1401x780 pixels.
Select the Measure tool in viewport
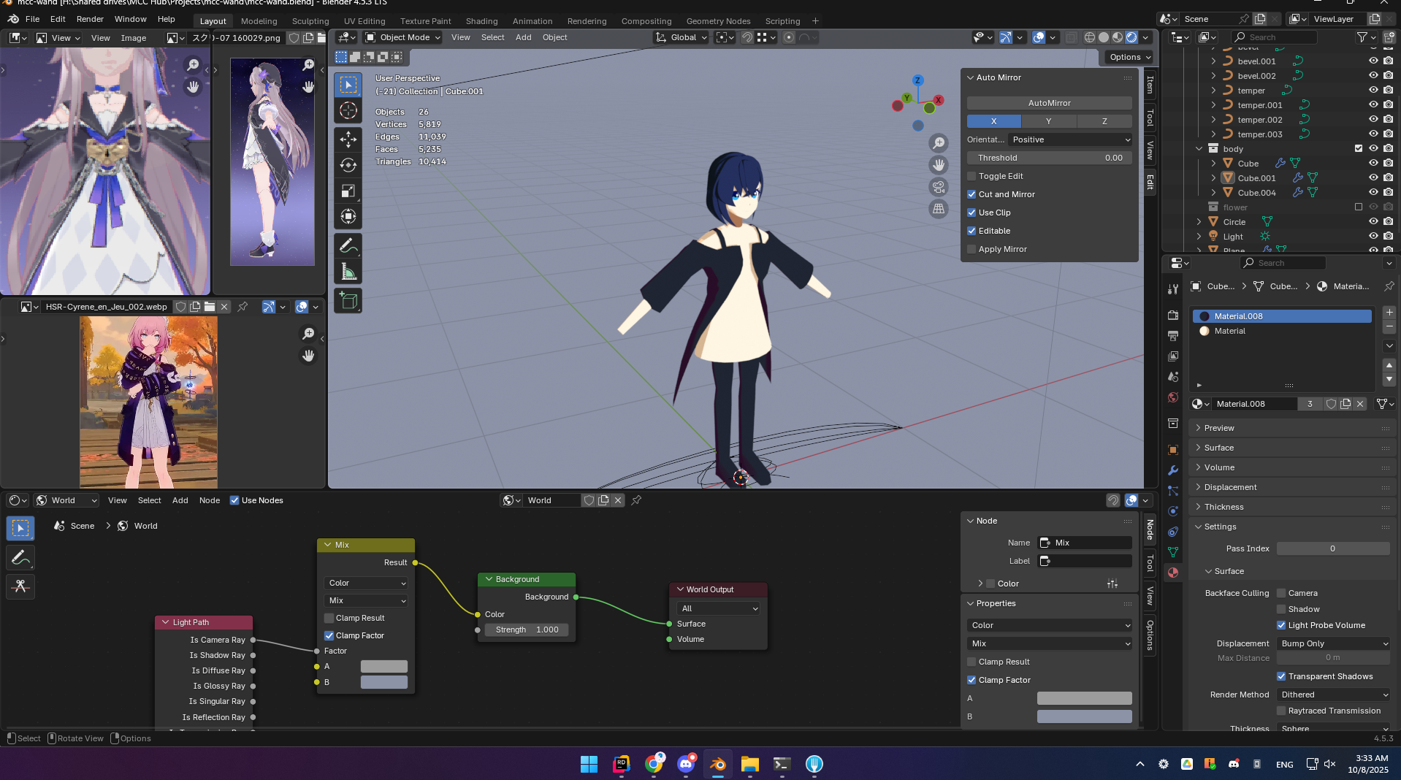348,272
